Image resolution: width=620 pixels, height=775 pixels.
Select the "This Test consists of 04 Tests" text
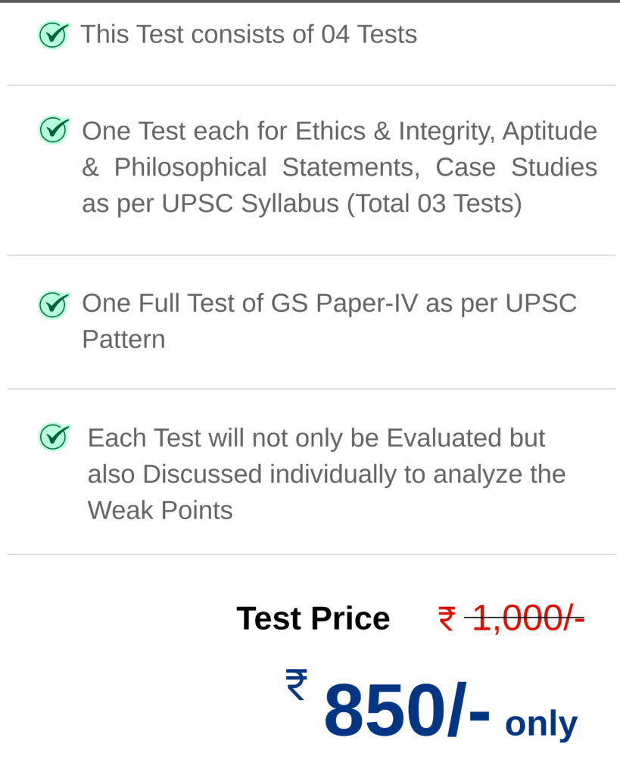point(249,35)
